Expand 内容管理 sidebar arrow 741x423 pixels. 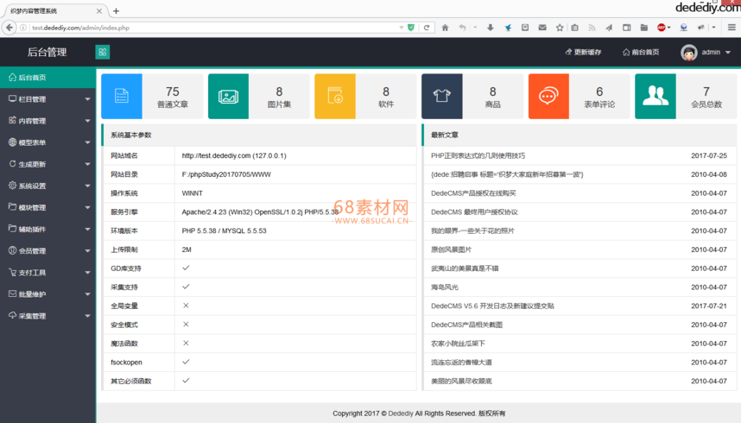(87, 121)
